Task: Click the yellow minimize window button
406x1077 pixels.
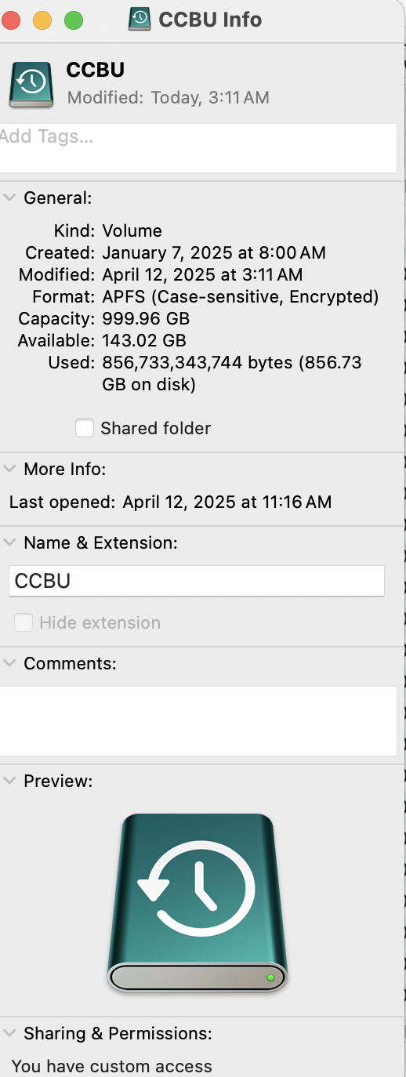Action: pyautogui.click(x=42, y=20)
